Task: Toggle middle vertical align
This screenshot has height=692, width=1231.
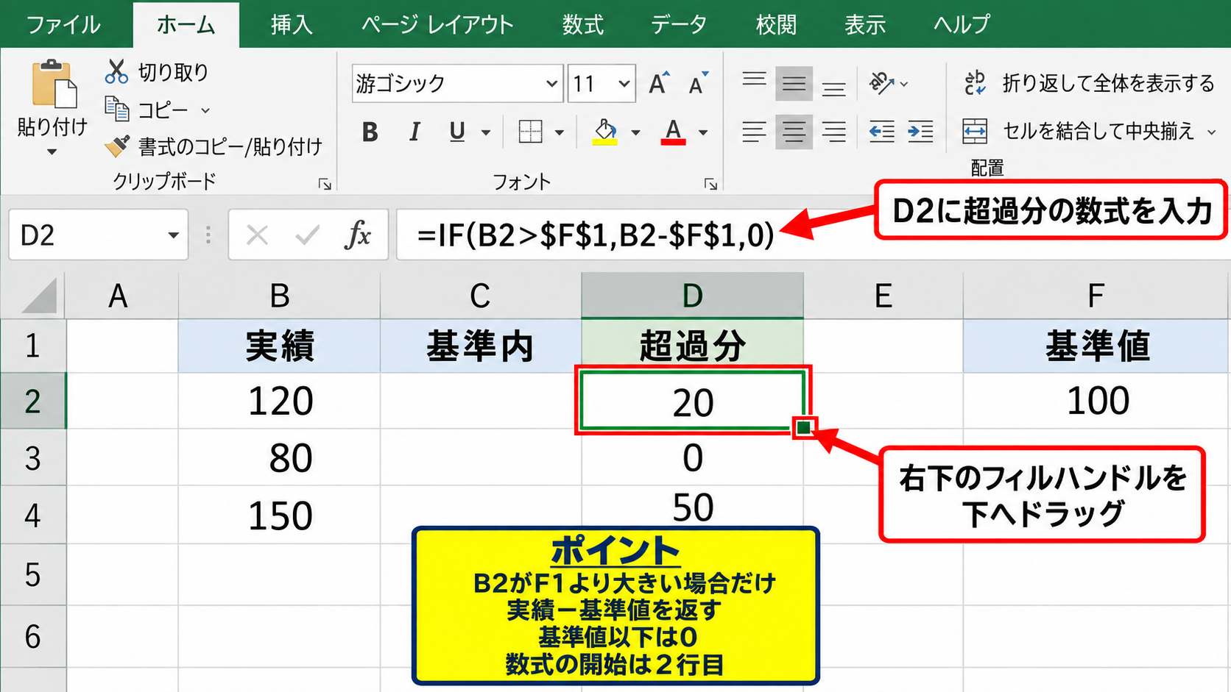Action: [794, 83]
